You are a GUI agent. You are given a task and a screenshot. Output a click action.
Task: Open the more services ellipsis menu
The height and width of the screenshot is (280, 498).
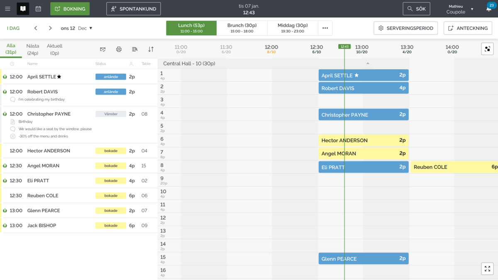[325, 28]
